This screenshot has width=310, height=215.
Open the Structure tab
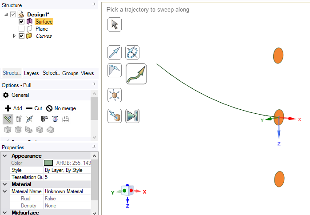pos(12,73)
